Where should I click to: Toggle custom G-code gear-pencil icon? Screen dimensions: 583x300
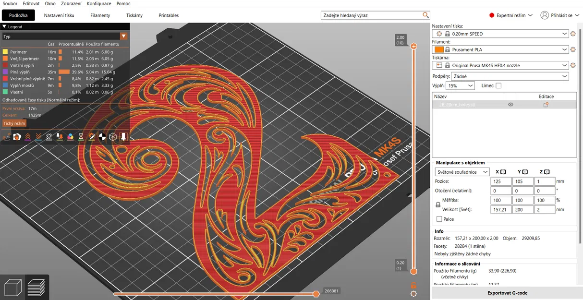91,137
